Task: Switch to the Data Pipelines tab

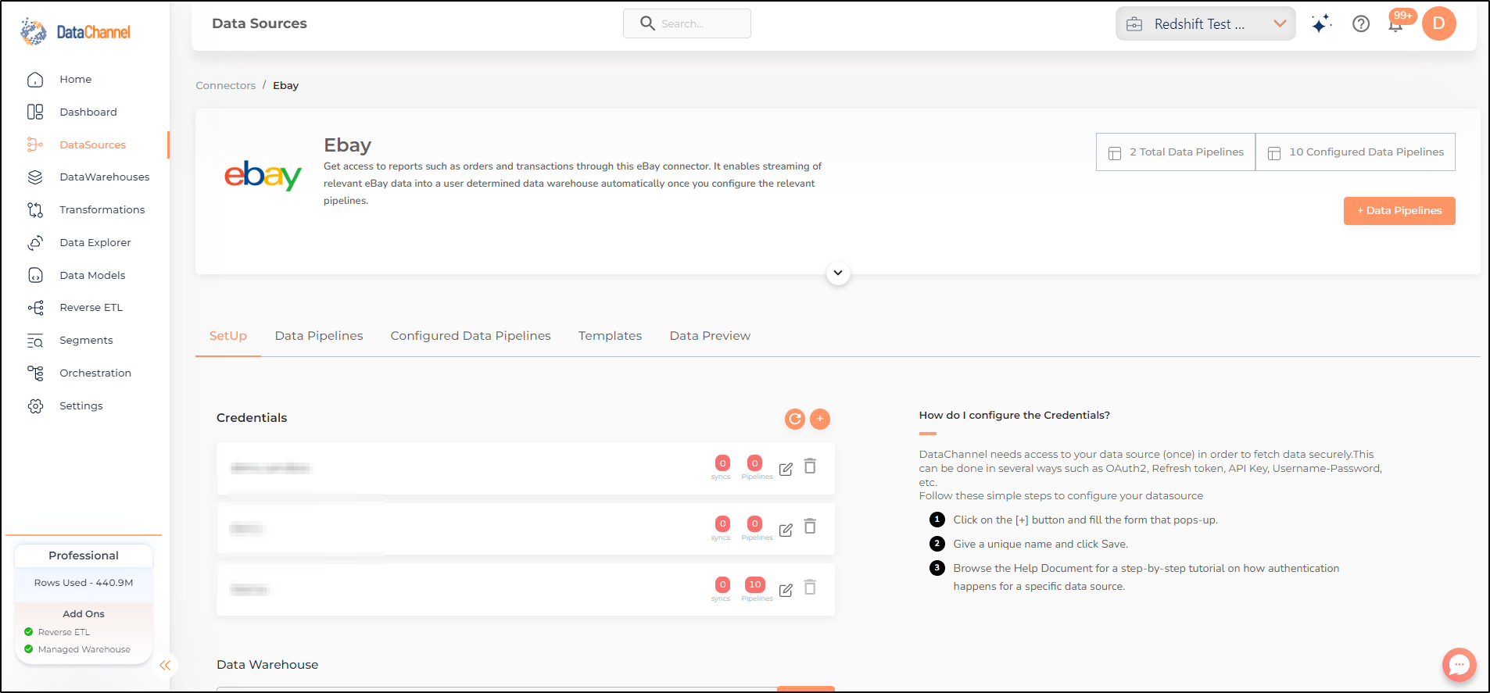Action: point(319,336)
